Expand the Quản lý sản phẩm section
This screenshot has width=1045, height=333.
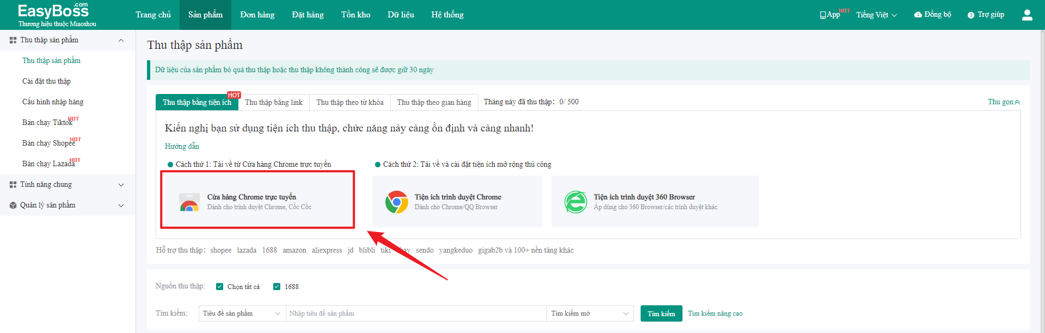(121, 205)
